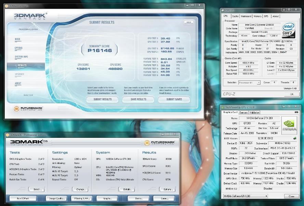Open the graphics card dropdown at GPU-Z bottom
The height and width of the screenshot is (206, 304).
tap(245, 196)
